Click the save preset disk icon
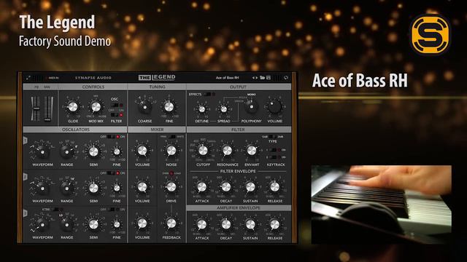467x262 pixels. click(x=269, y=78)
